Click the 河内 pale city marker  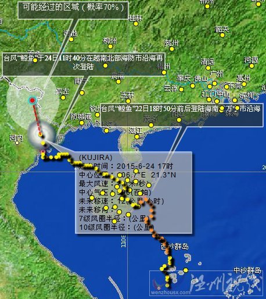point(17,143)
